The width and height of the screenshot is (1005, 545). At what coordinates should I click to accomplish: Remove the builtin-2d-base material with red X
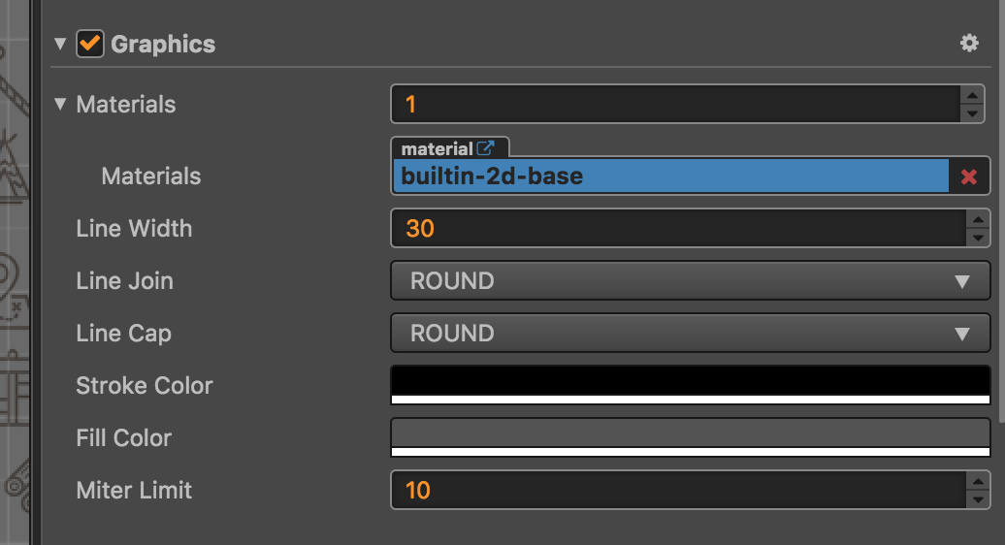[968, 176]
